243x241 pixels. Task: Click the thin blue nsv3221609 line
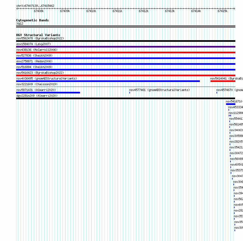(126, 87)
